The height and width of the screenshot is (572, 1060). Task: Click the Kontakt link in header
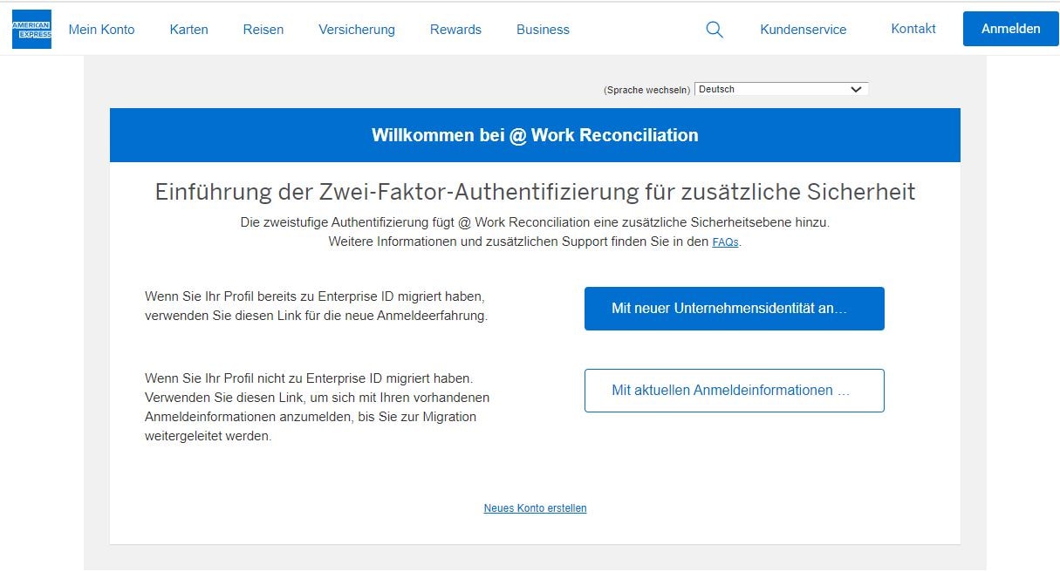click(913, 29)
